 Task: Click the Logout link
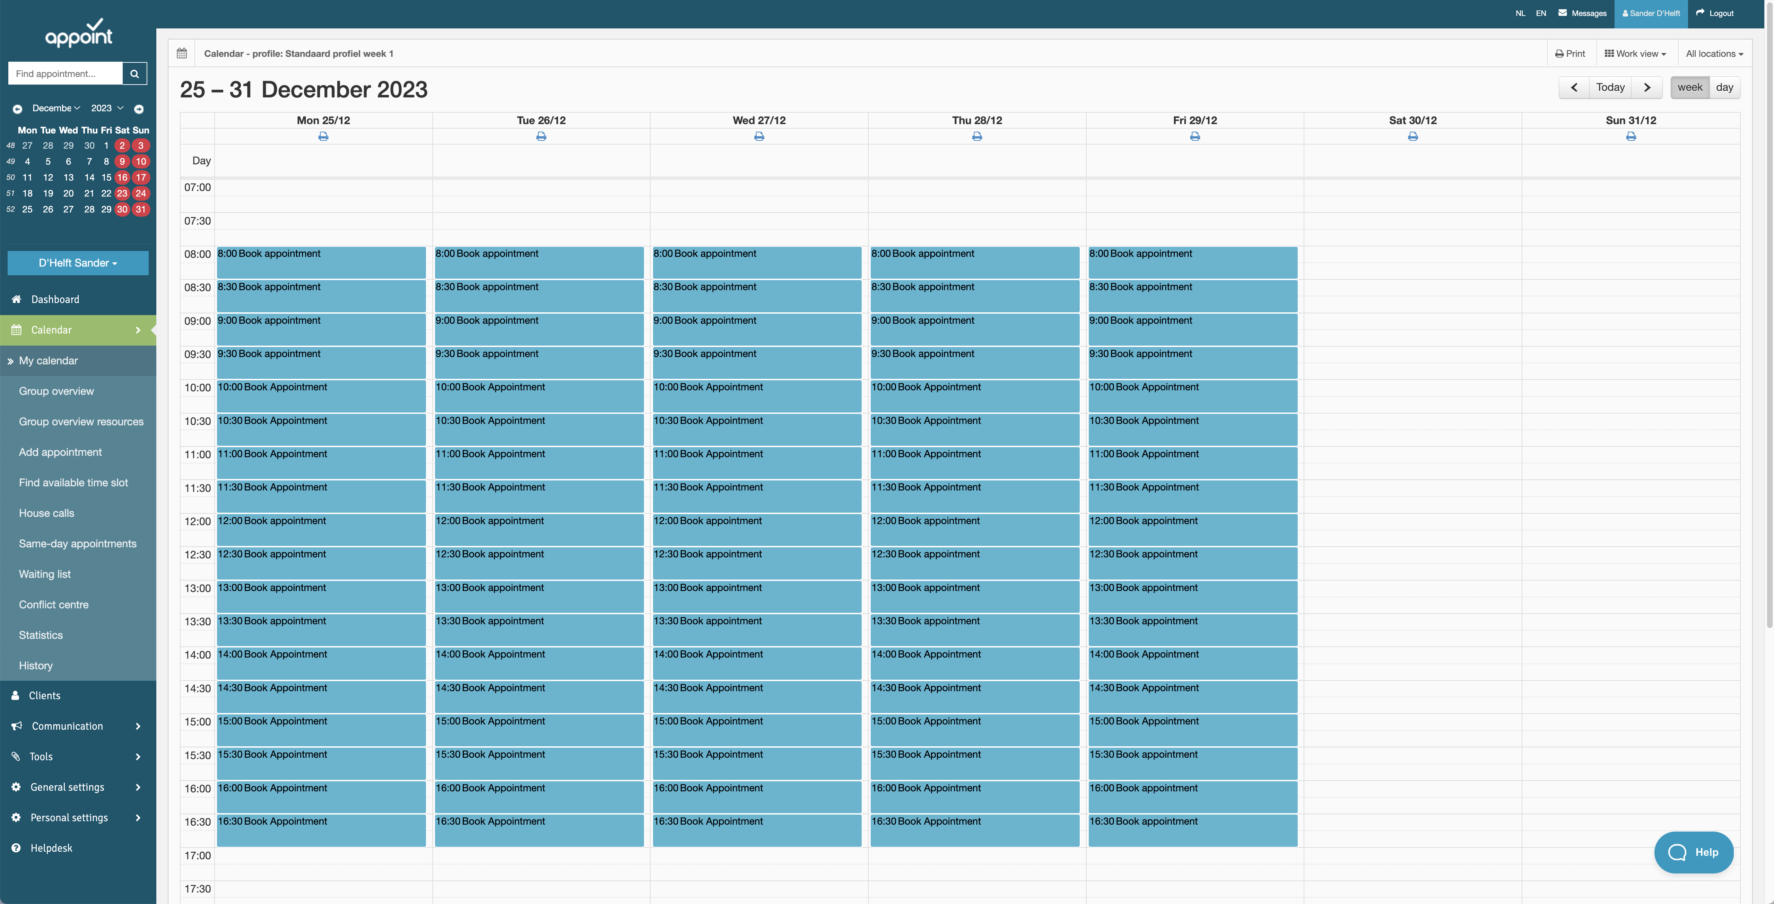coord(1720,13)
